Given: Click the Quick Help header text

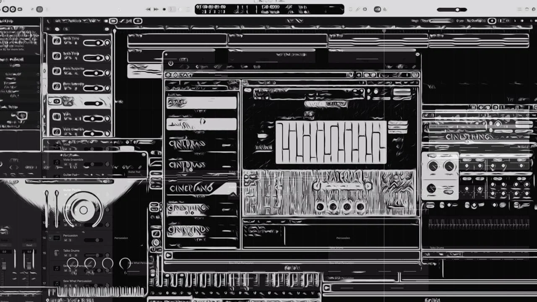Looking at the screenshot, I should [x=7, y=21].
